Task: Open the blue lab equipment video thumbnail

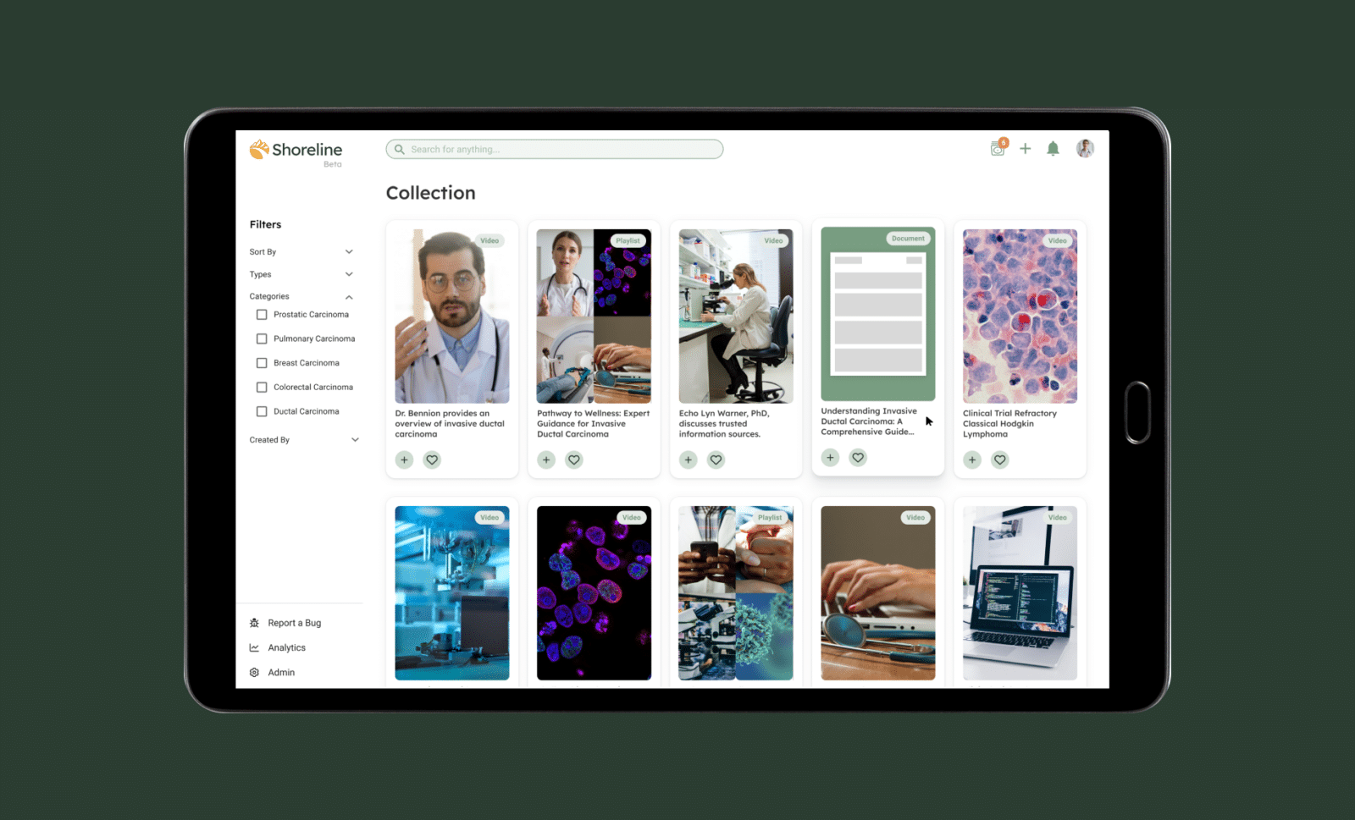Action: pyautogui.click(x=452, y=593)
